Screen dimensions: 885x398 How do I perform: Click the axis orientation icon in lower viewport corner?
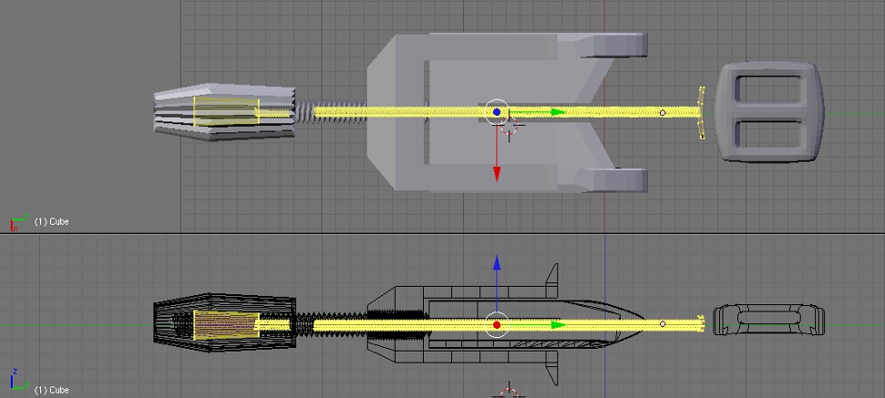[18, 380]
